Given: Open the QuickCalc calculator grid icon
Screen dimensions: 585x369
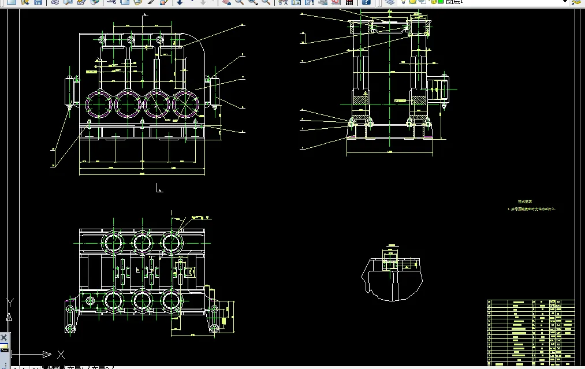Looking at the screenshot, I should point(349,2).
